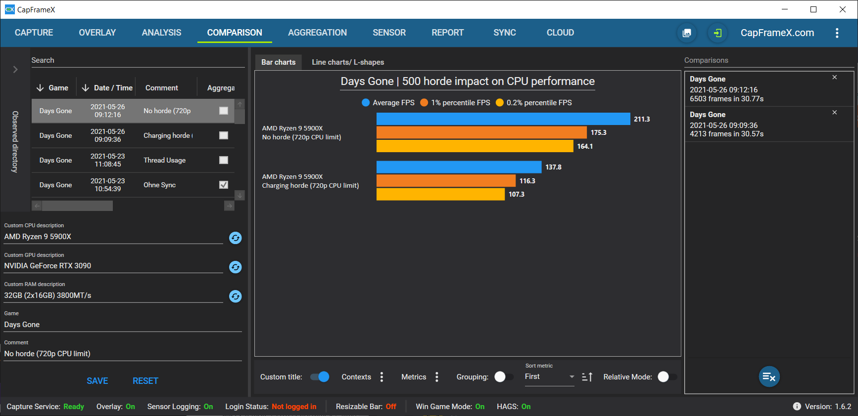Open the CAPTURE tab
The width and height of the screenshot is (858, 416).
pos(34,33)
